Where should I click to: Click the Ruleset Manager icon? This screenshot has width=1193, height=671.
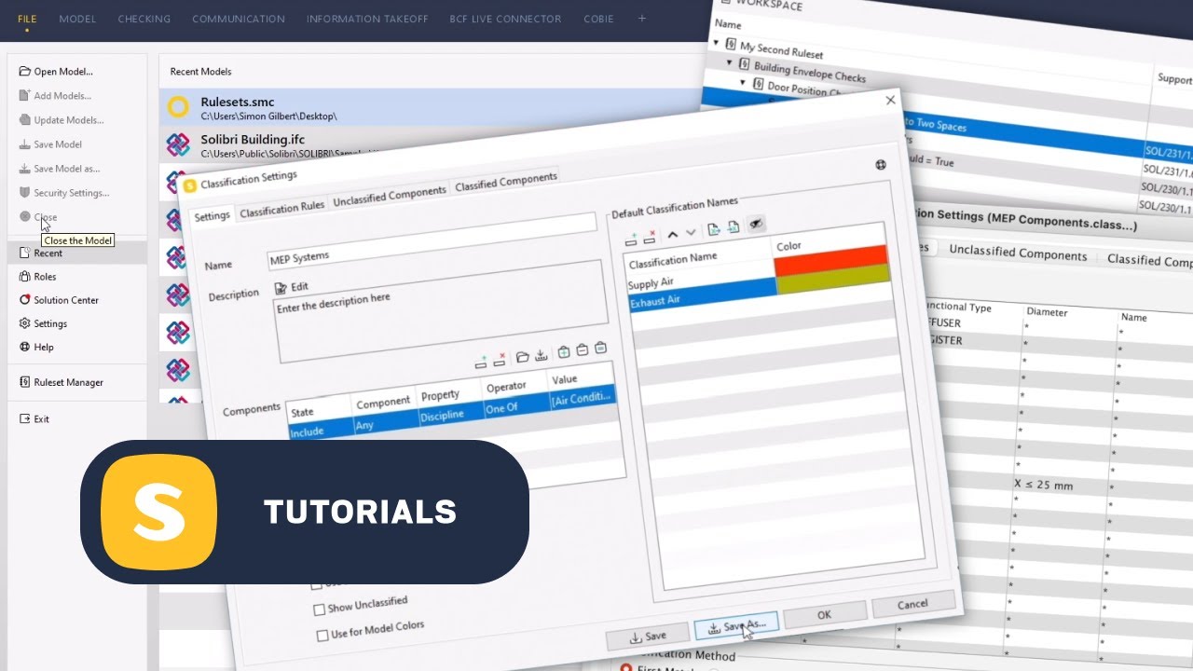[25, 381]
